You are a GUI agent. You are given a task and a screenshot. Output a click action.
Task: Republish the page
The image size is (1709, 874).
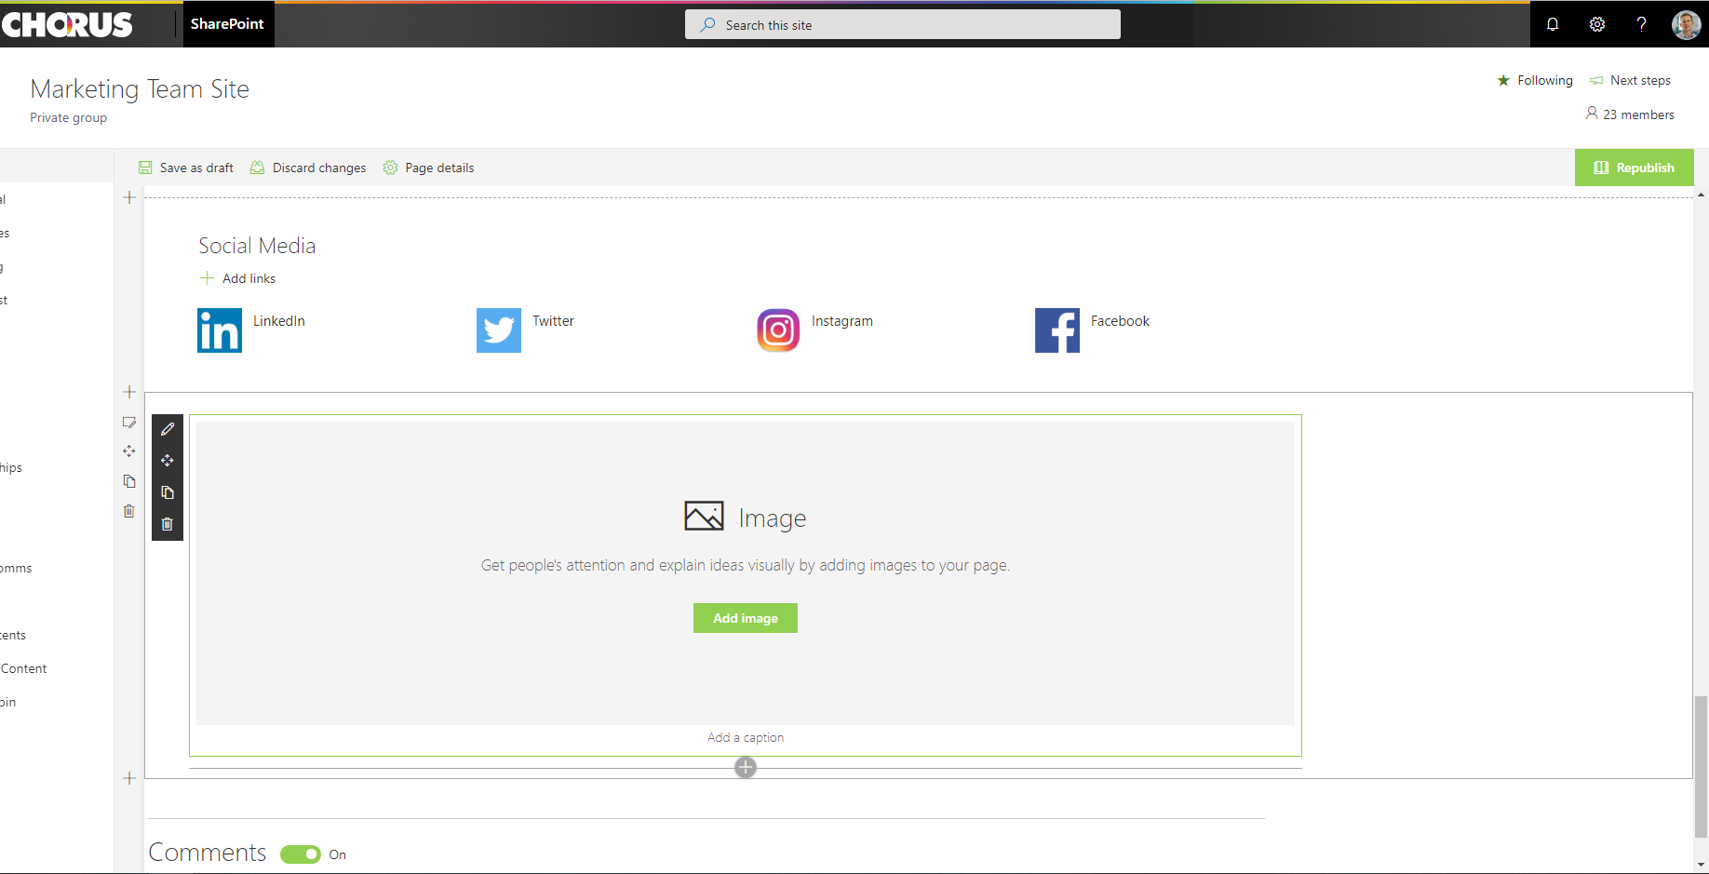click(1634, 168)
